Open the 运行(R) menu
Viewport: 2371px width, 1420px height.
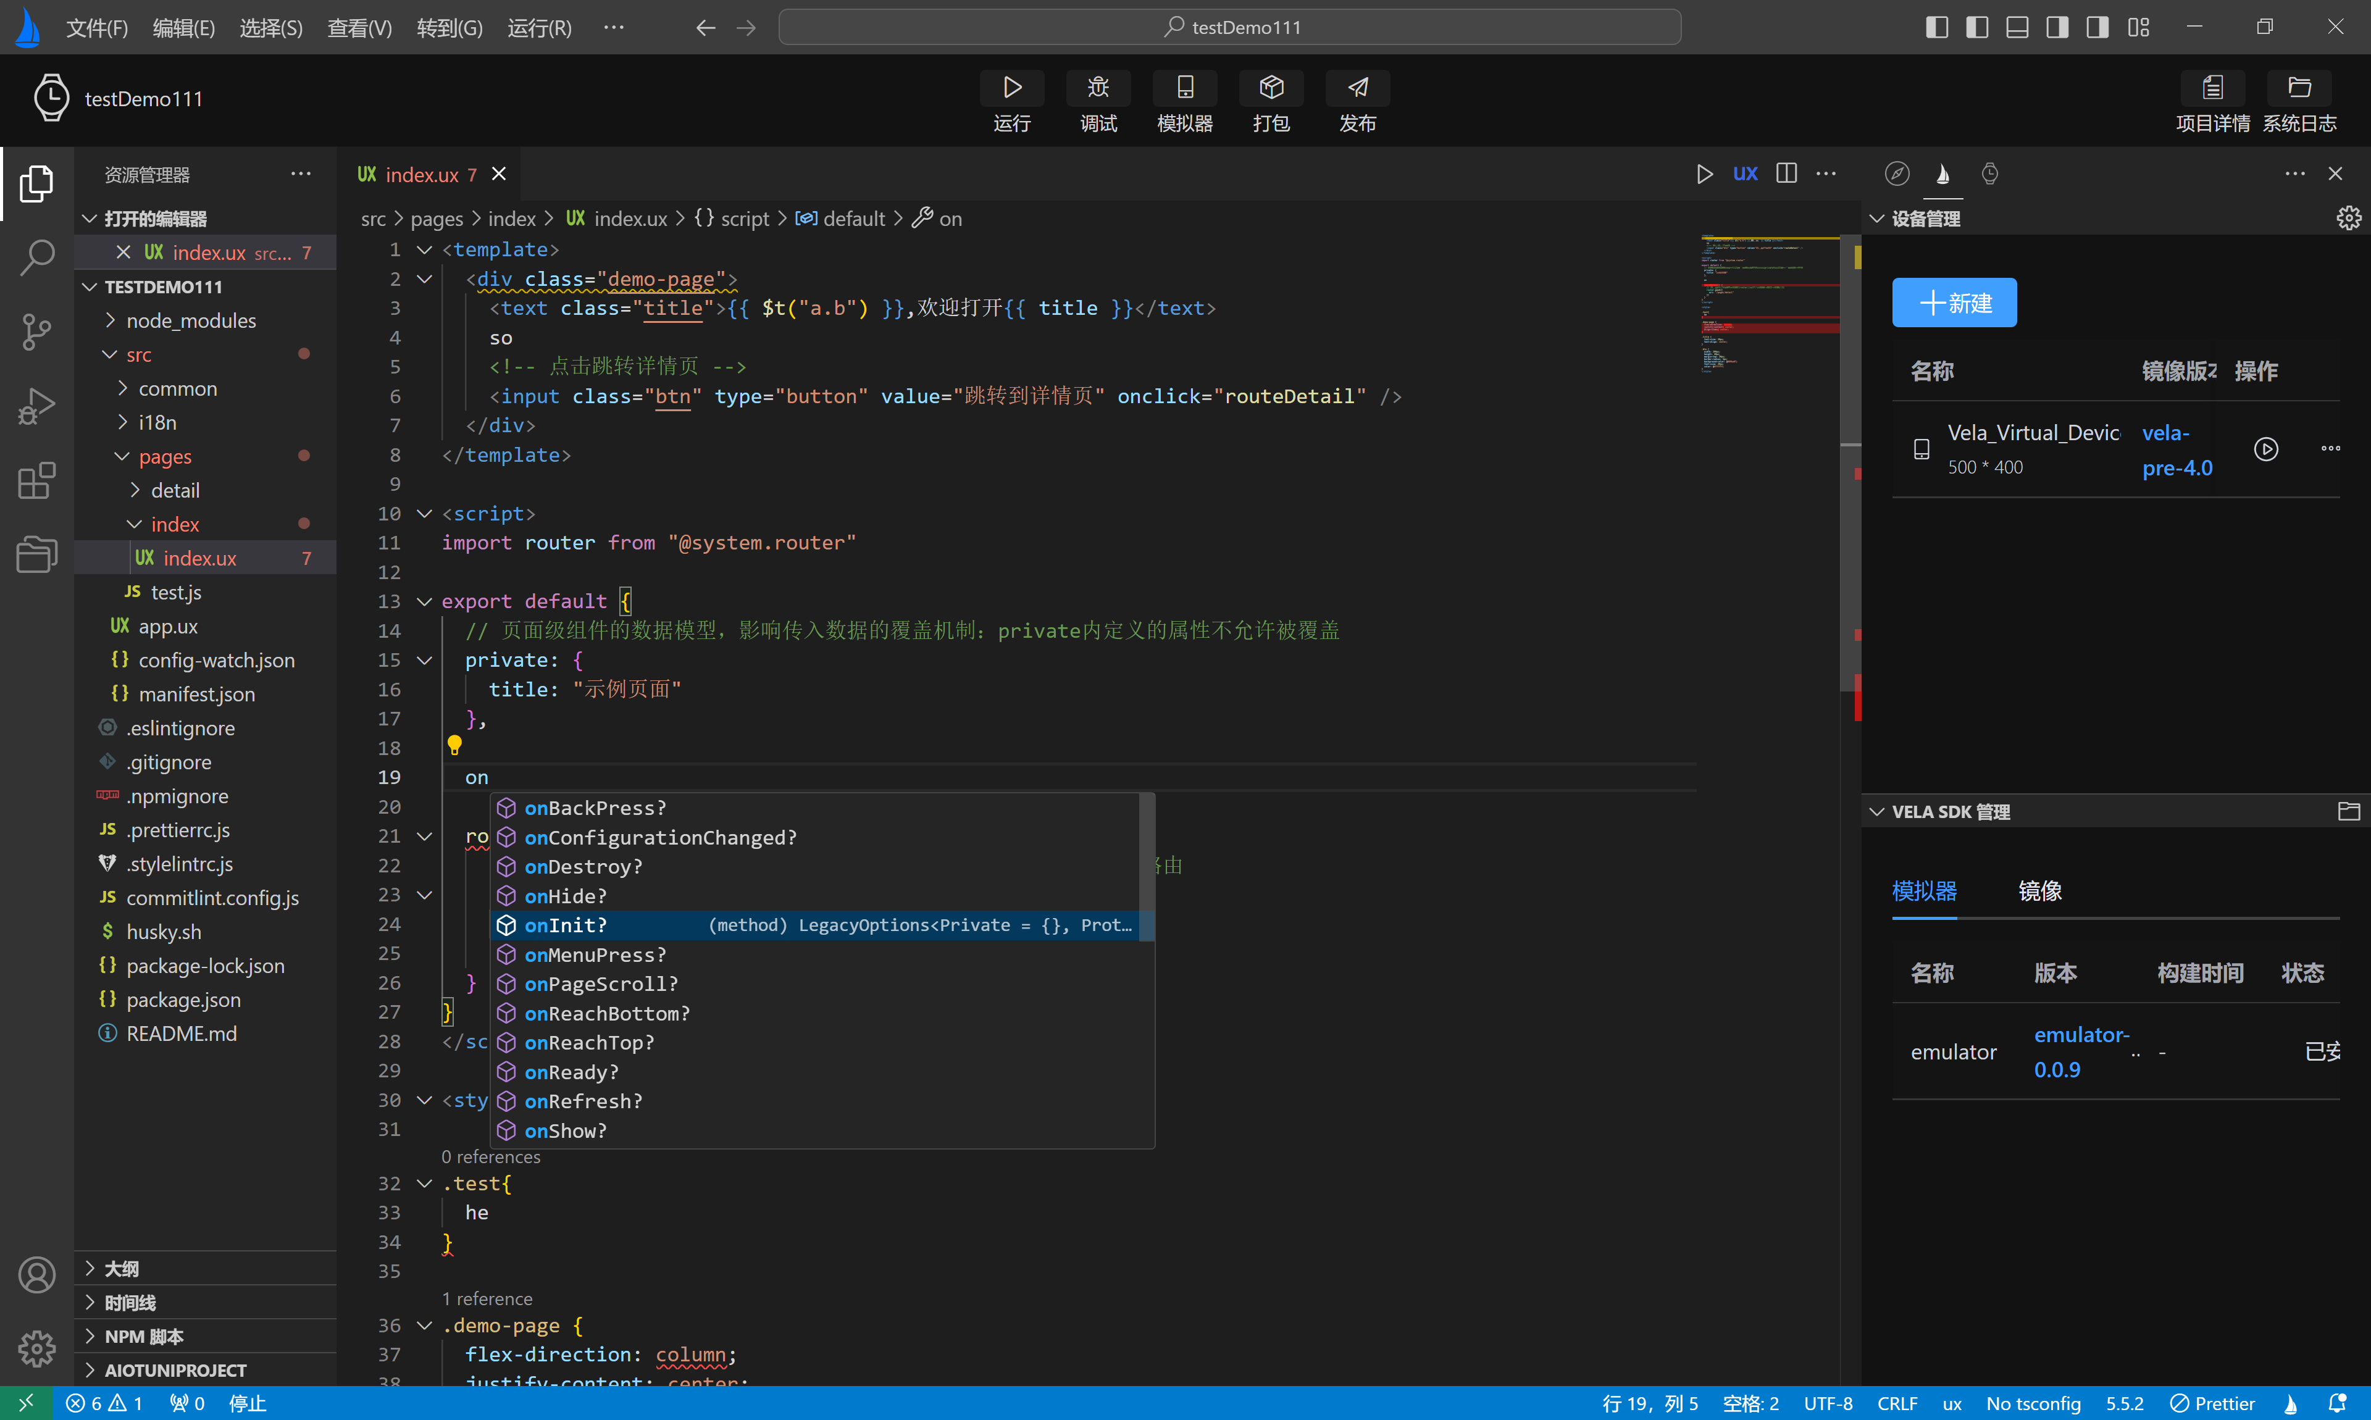pyautogui.click(x=538, y=28)
